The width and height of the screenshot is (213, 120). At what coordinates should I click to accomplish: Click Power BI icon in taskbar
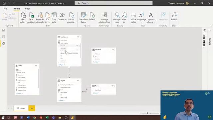(73, 118)
